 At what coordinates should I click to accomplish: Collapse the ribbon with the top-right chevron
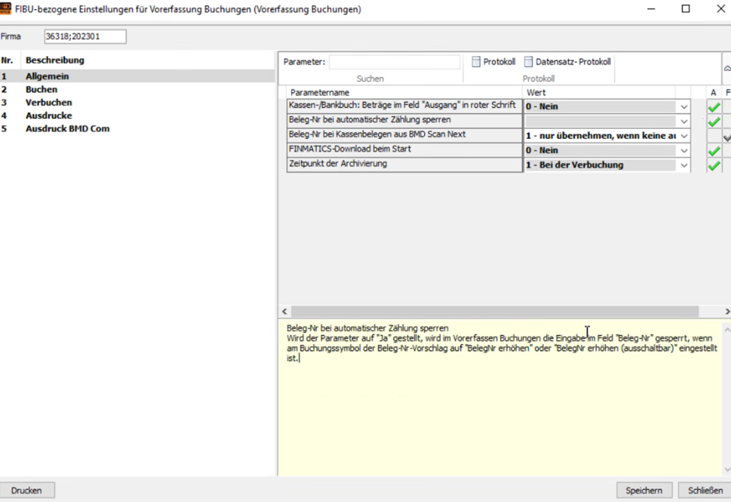coord(726,69)
